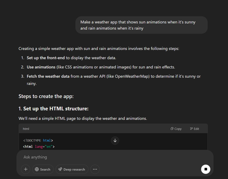
Task: Select the Set up the HTML structure heading
Action: point(54,109)
